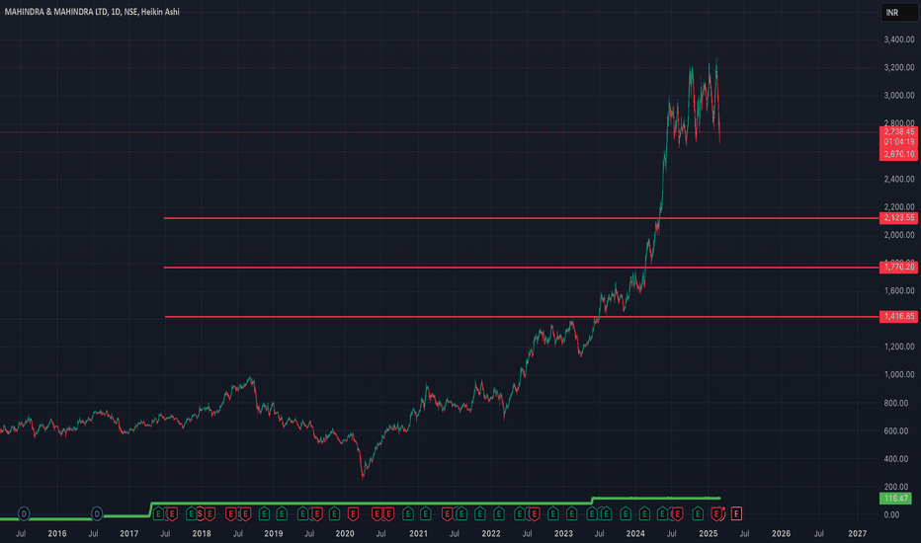Click the 2,738.45 last price label

click(898, 131)
